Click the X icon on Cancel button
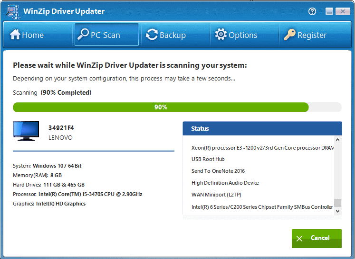The height and width of the screenshot is (259, 355). (299, 239)
